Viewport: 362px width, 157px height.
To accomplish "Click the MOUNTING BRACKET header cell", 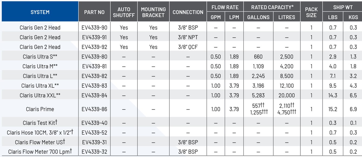I will click(x=153, y=12).
